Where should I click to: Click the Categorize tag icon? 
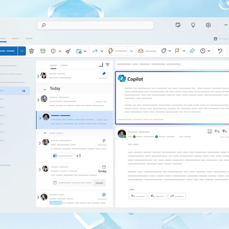click(164, 51)
